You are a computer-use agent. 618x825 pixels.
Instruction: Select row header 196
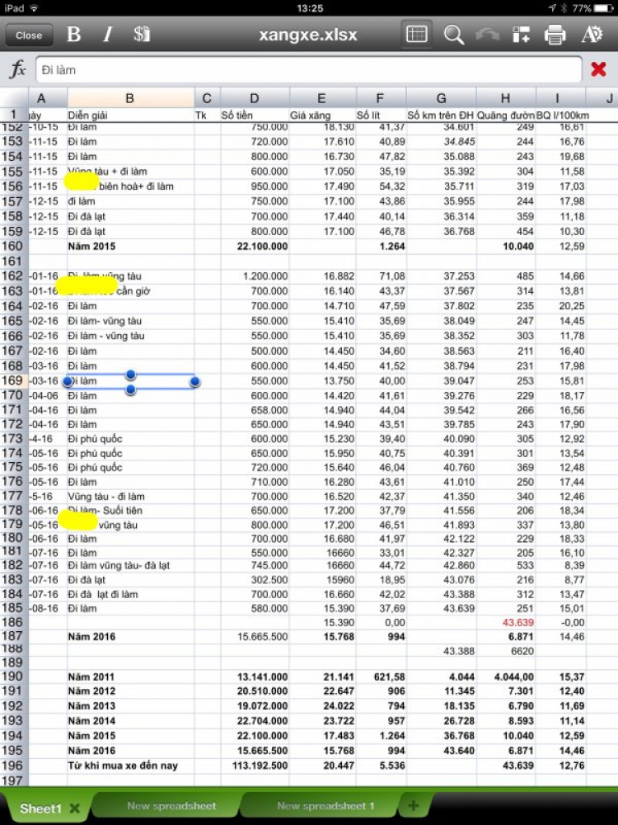tap(14, 766)
